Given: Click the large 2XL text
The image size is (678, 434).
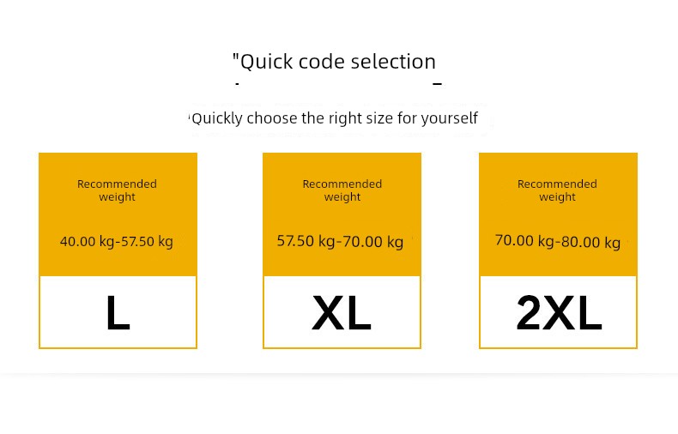Looking at the screenshot, I should tap(559, 313).
